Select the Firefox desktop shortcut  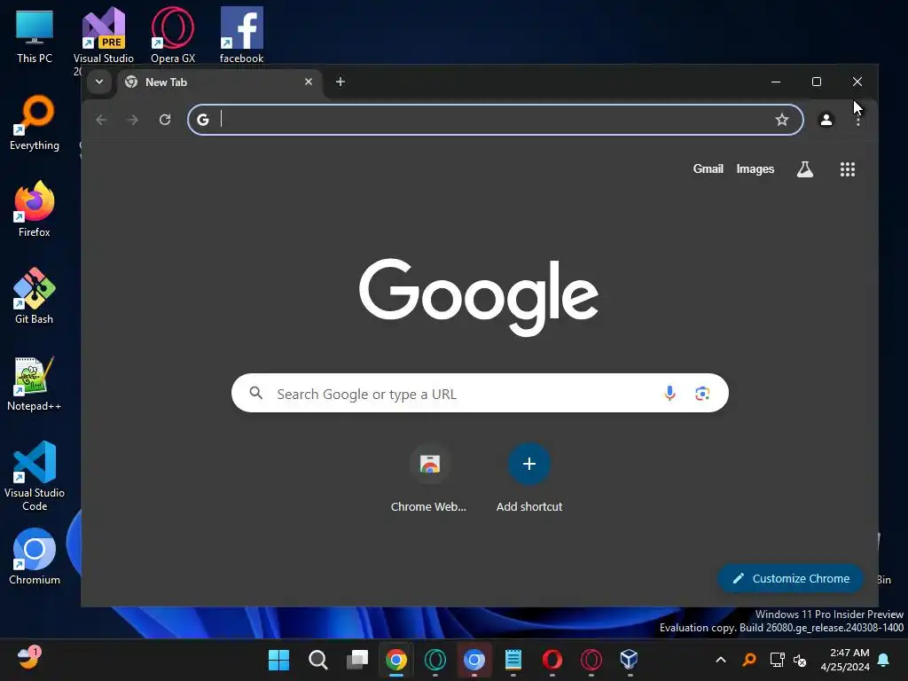(35, 209)
